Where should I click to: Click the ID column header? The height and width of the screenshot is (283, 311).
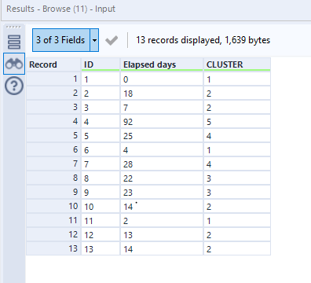(x=101, y=64)
